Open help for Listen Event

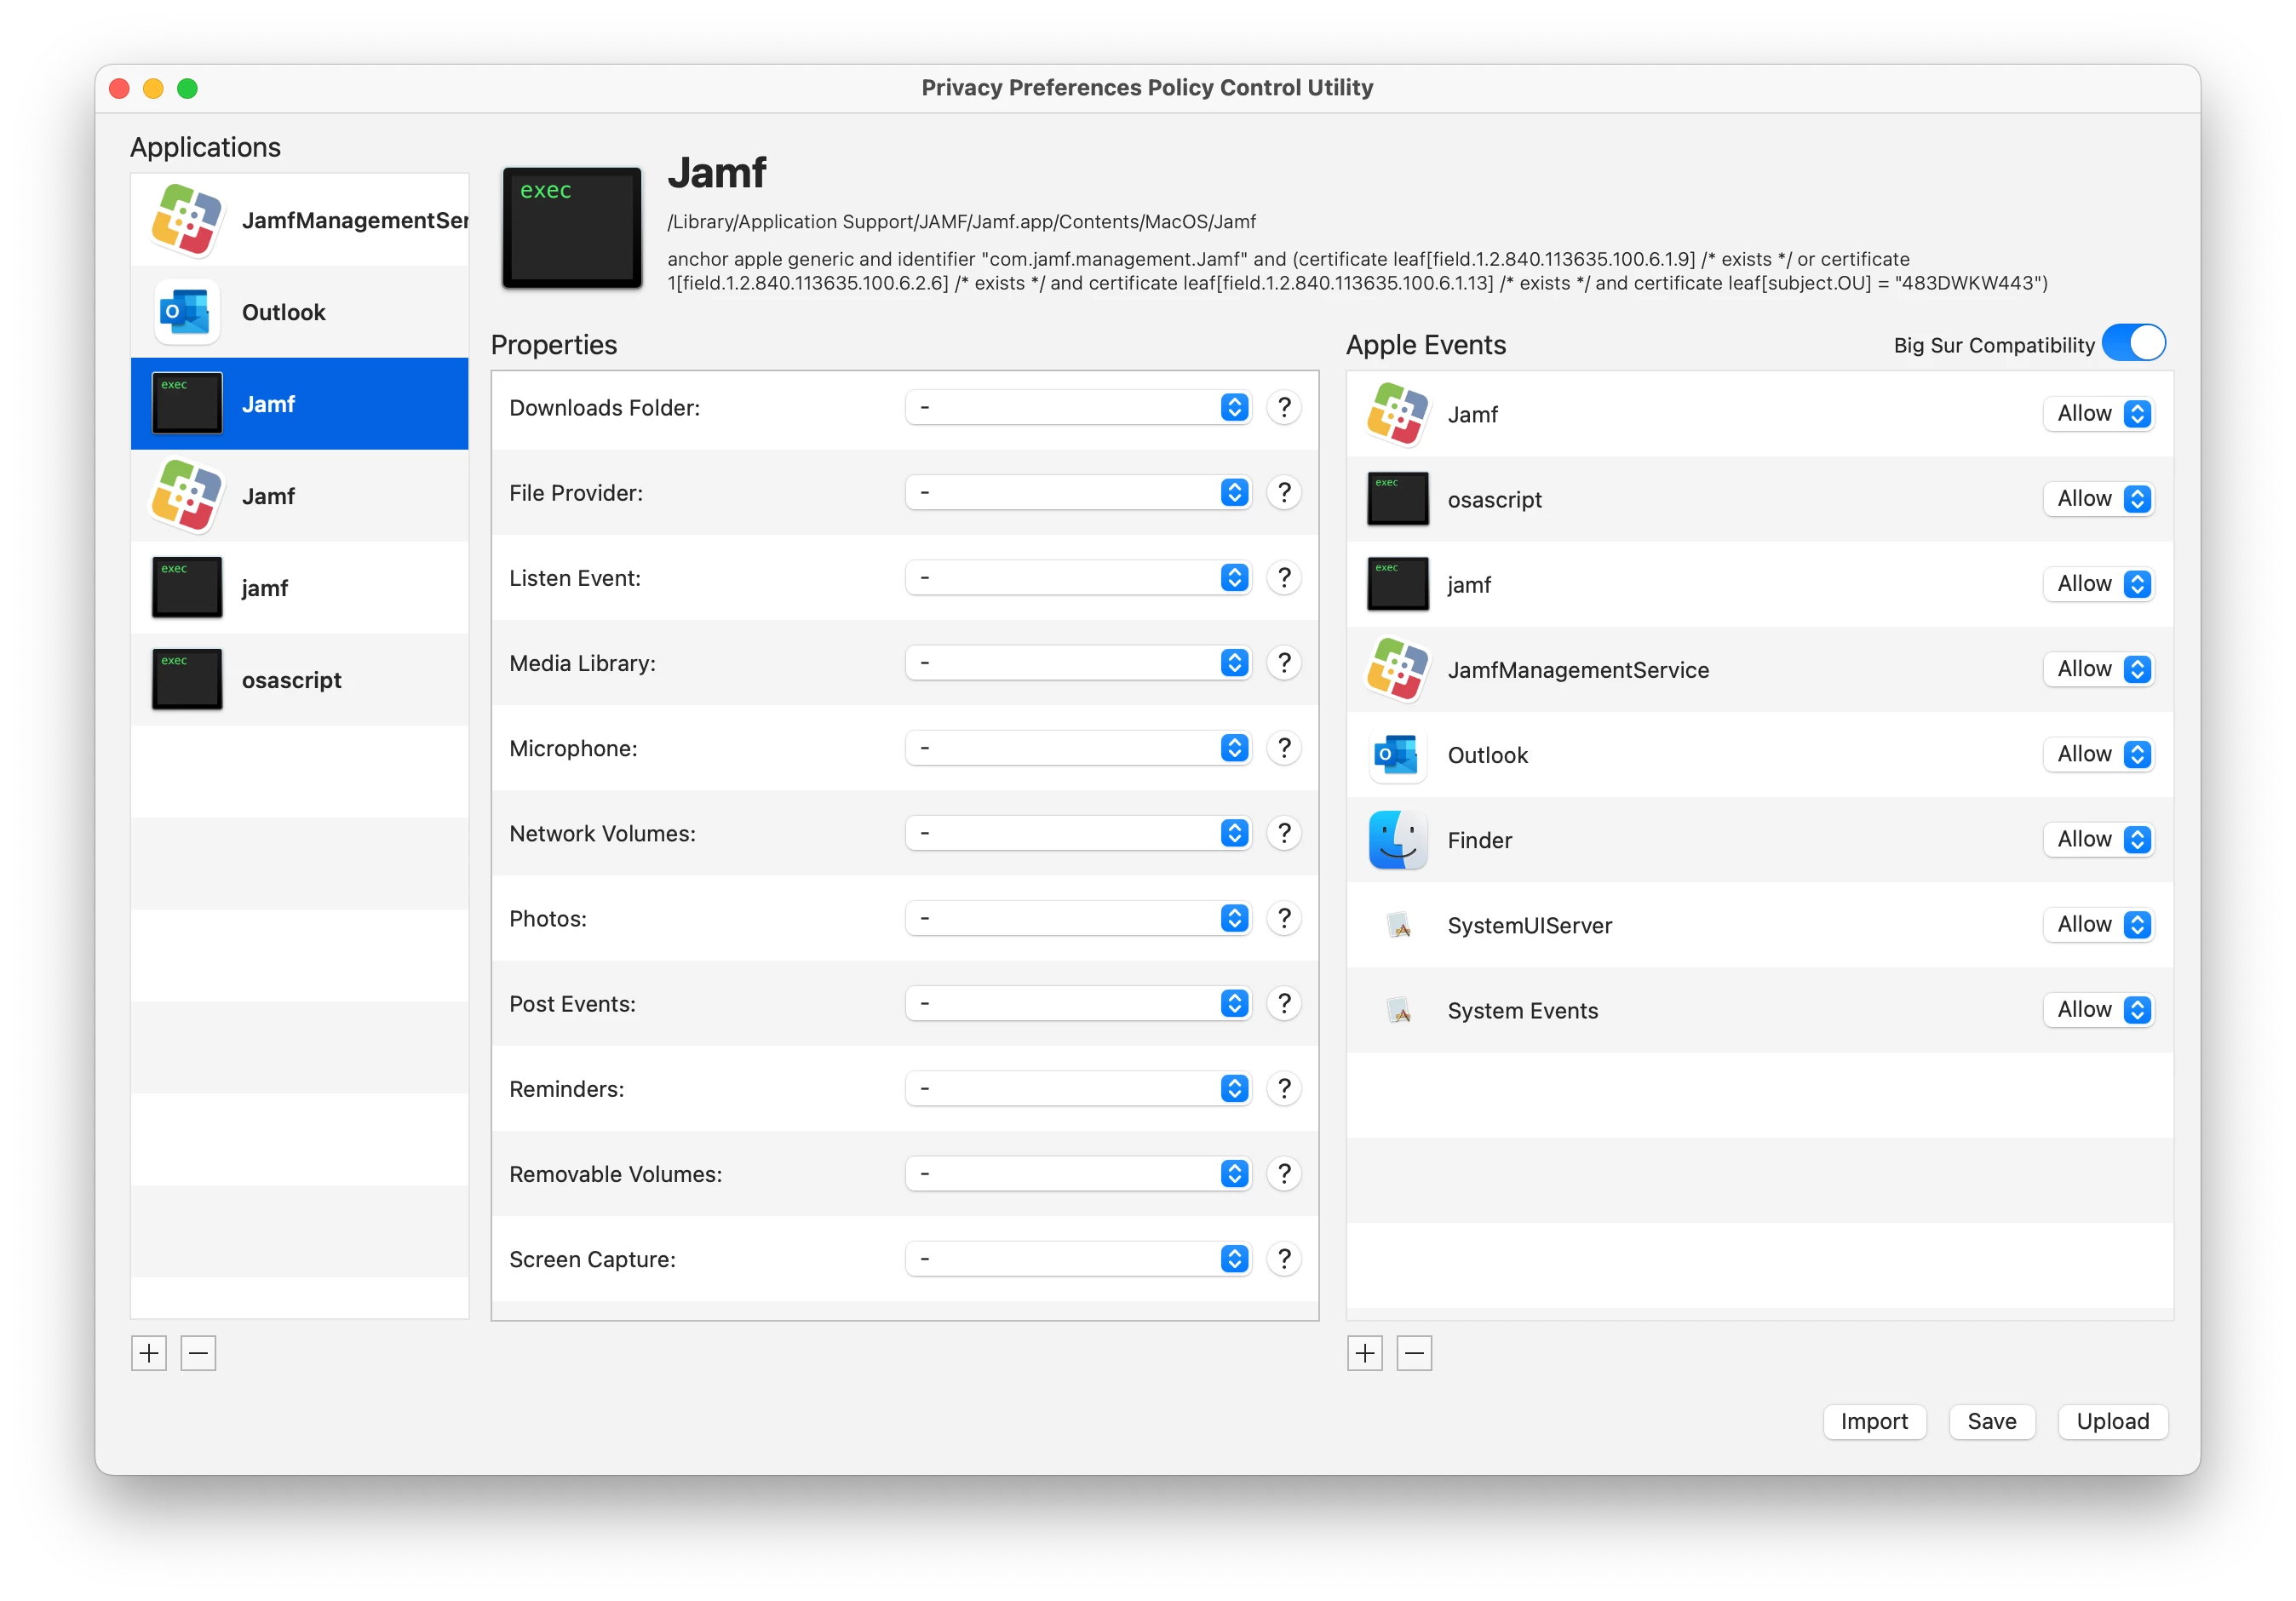pos(1284,578)
